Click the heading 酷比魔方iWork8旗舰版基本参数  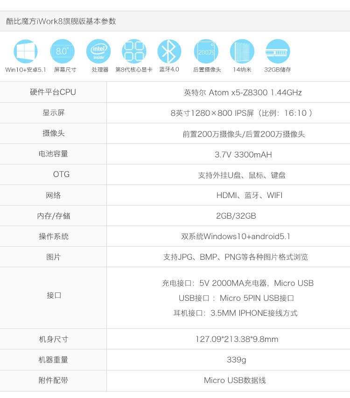[x=61, y=21]
